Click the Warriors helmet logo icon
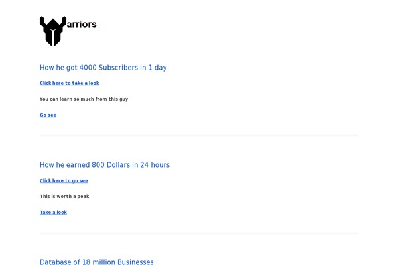The image size is (398, 265). (x=53, y=31)
